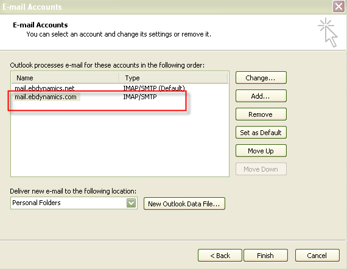347x269 pixels.
Task: Click the Type column header
Action: (173, 78)
